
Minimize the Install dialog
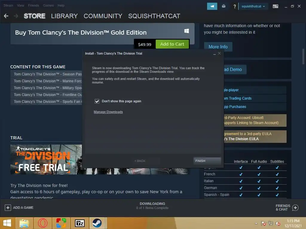[215, 54]
